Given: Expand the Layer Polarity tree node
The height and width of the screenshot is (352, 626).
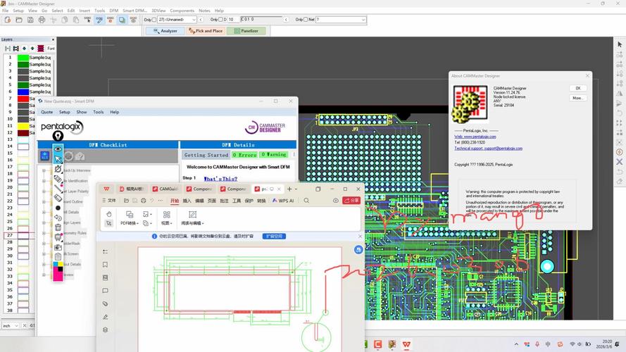Looking at the screenshot, I should coord(44,191).
